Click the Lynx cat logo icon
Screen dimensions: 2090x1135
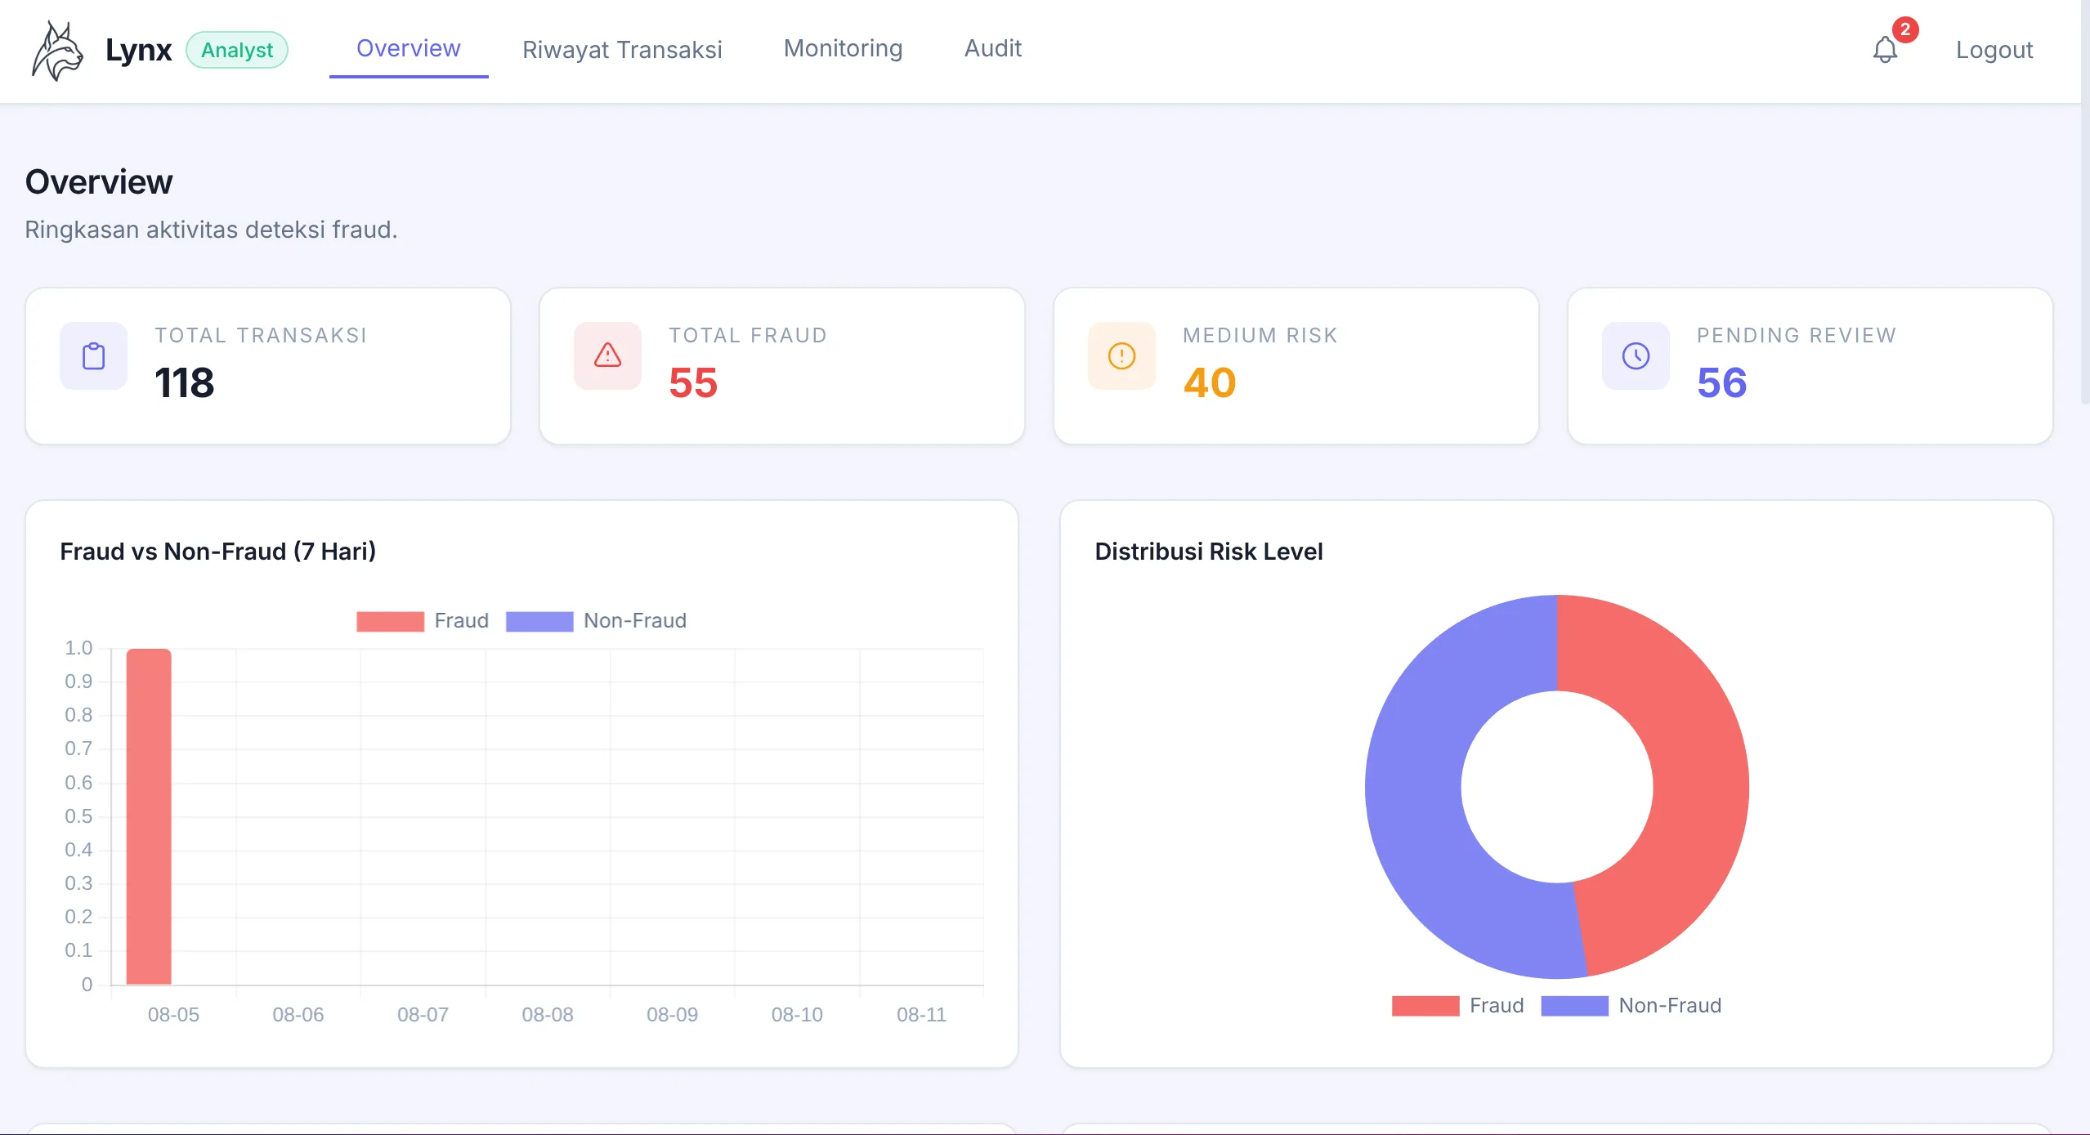[x=57, y=51]
